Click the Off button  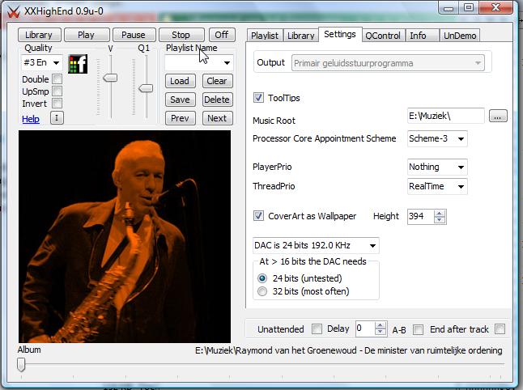tap(222, 35)
